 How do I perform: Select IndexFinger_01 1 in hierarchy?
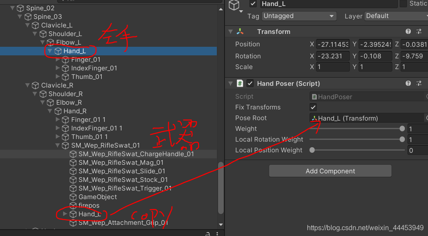tap(97, 128)
